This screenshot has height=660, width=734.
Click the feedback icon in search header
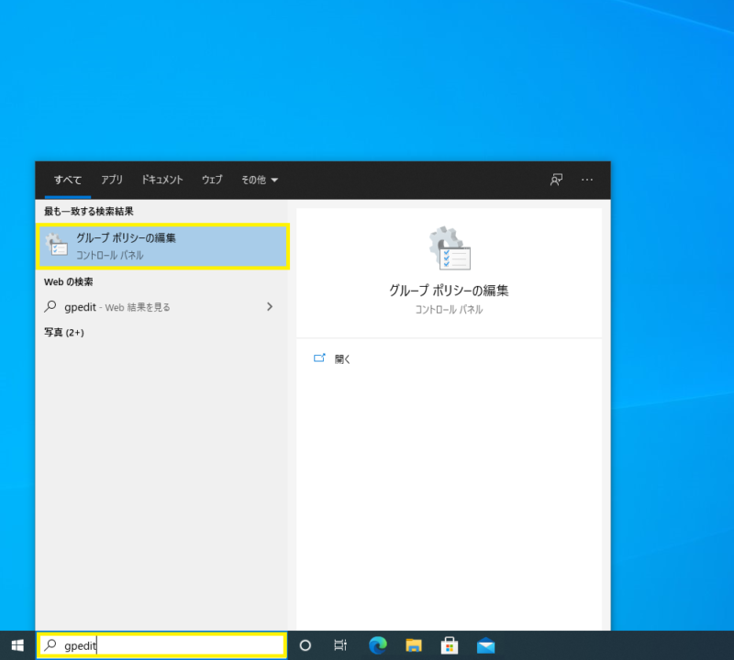coord(556,180)
